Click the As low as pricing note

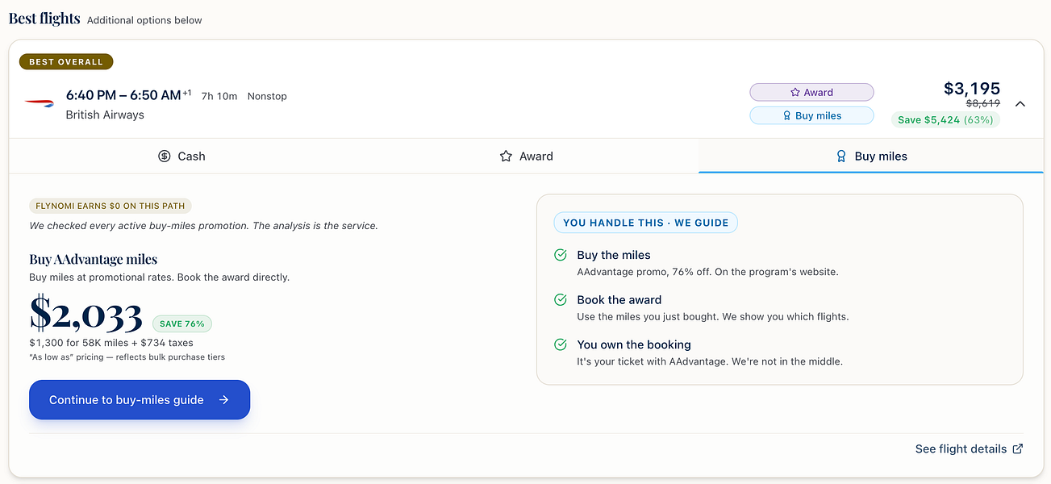click(x=127, y=357)
